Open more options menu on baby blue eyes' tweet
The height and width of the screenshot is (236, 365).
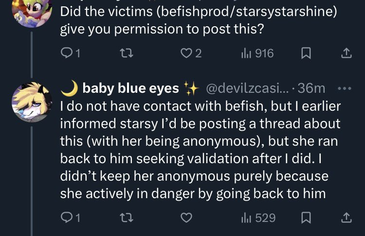pyautogui.click(x=344, y=88)
